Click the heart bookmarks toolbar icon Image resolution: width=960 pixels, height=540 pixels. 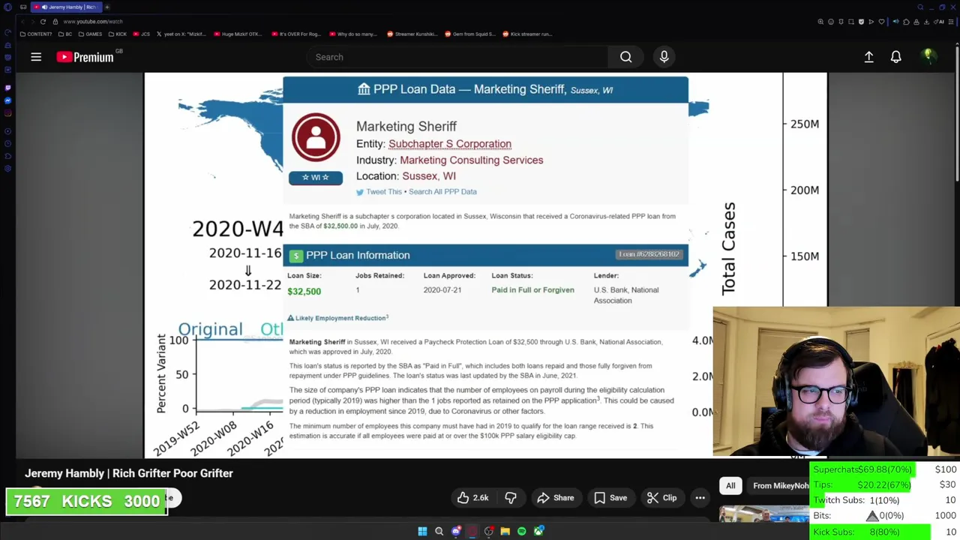pyautogui.click(x=881, y=22)
